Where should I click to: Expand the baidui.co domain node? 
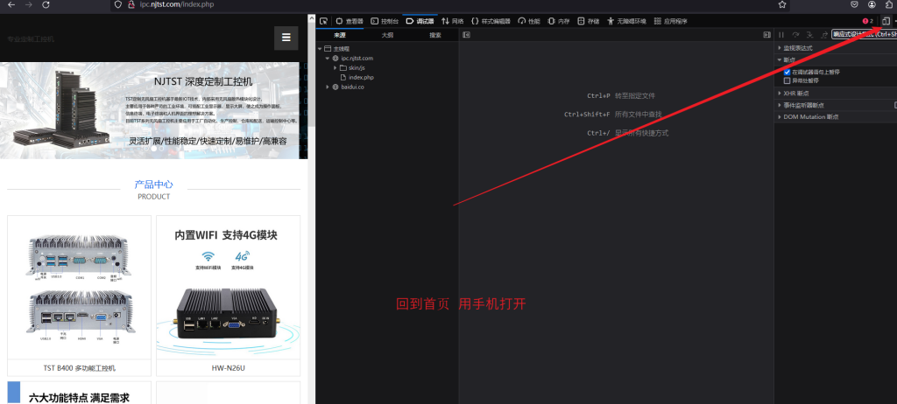pyautogui.click(x=328, y=87)
